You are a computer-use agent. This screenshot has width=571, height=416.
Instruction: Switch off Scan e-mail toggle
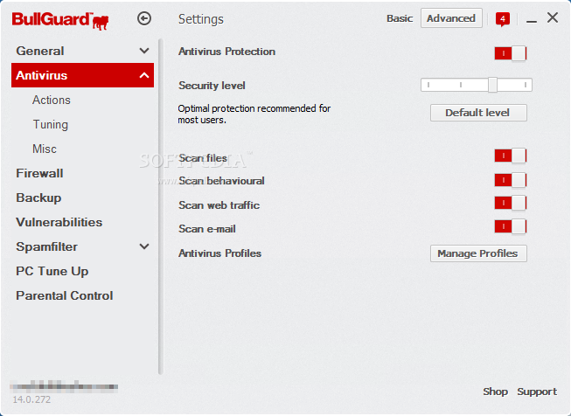[510, 226]
